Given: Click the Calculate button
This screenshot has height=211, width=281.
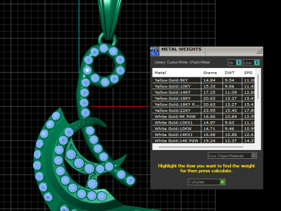Looking at the screenshot, I should [207, 182].
